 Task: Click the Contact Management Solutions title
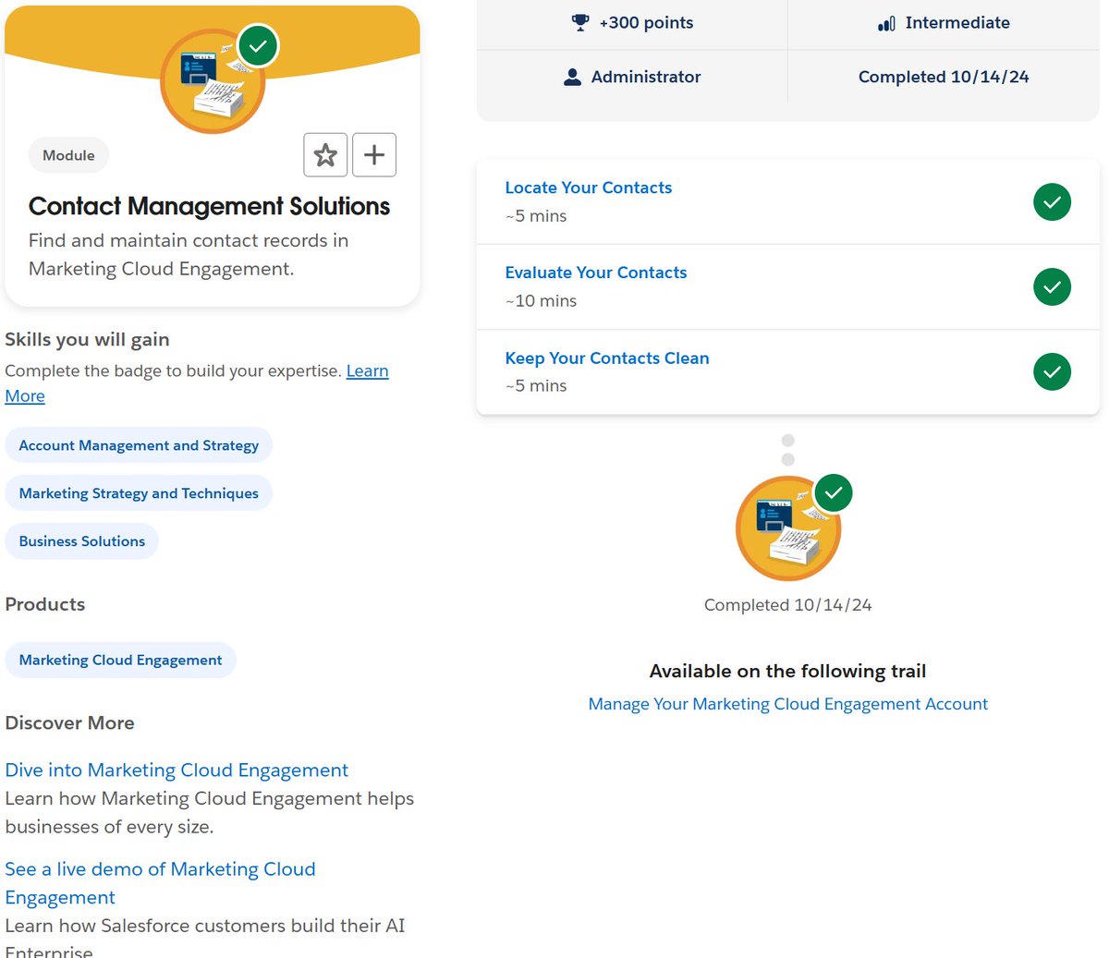pos(209,206)
